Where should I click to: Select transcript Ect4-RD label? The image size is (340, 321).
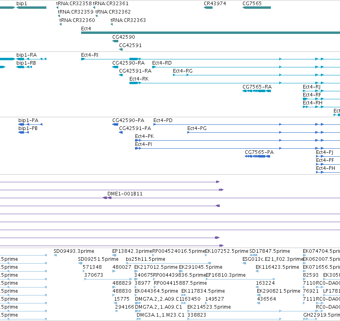[162, 63]
